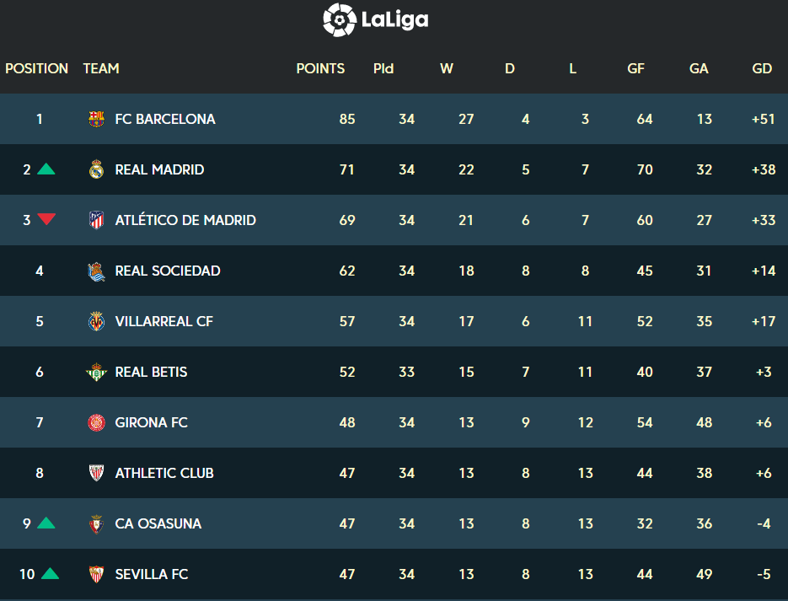Click the CA Osasuna crest icon
788x601 pixels.
(x=96, y=524)
